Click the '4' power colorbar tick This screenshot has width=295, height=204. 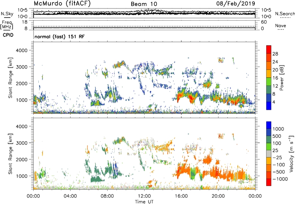(274, 102)
